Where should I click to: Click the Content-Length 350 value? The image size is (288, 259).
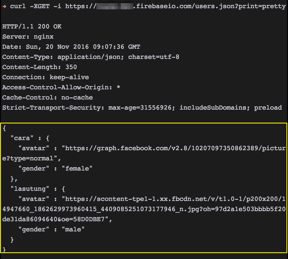click(71, 67)
